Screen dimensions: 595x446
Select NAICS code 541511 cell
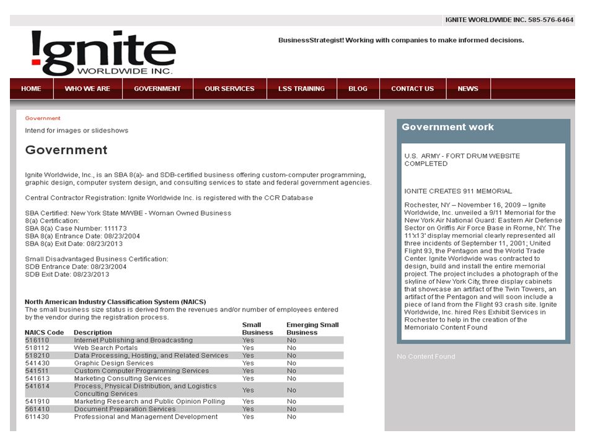pos(37,370)
